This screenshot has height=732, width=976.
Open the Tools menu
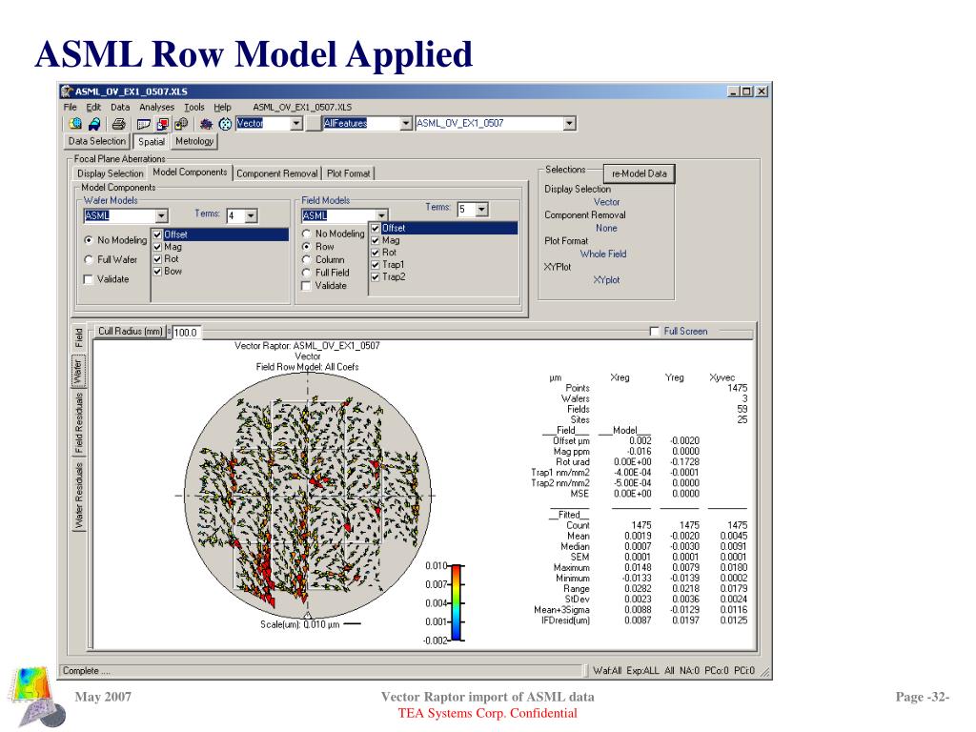pos(194,107)
